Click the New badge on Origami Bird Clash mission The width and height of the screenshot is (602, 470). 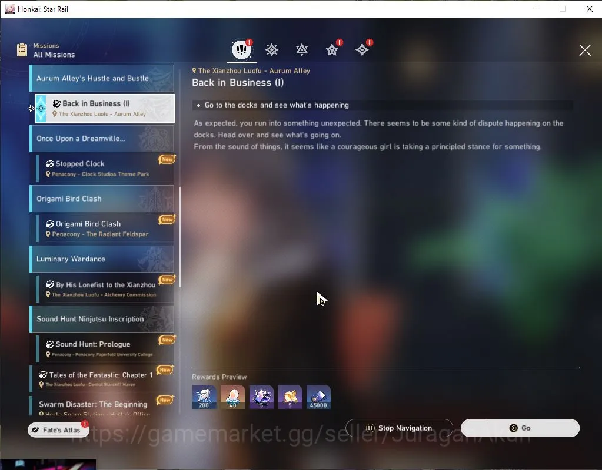(x=167, y=219)
